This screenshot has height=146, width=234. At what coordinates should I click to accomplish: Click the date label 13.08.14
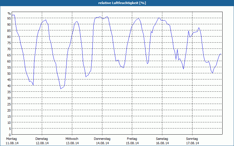pyautogui.click(x=72, y=143)
